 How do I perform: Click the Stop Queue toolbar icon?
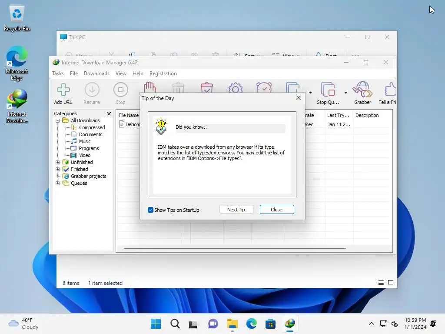tap(328, 94)
